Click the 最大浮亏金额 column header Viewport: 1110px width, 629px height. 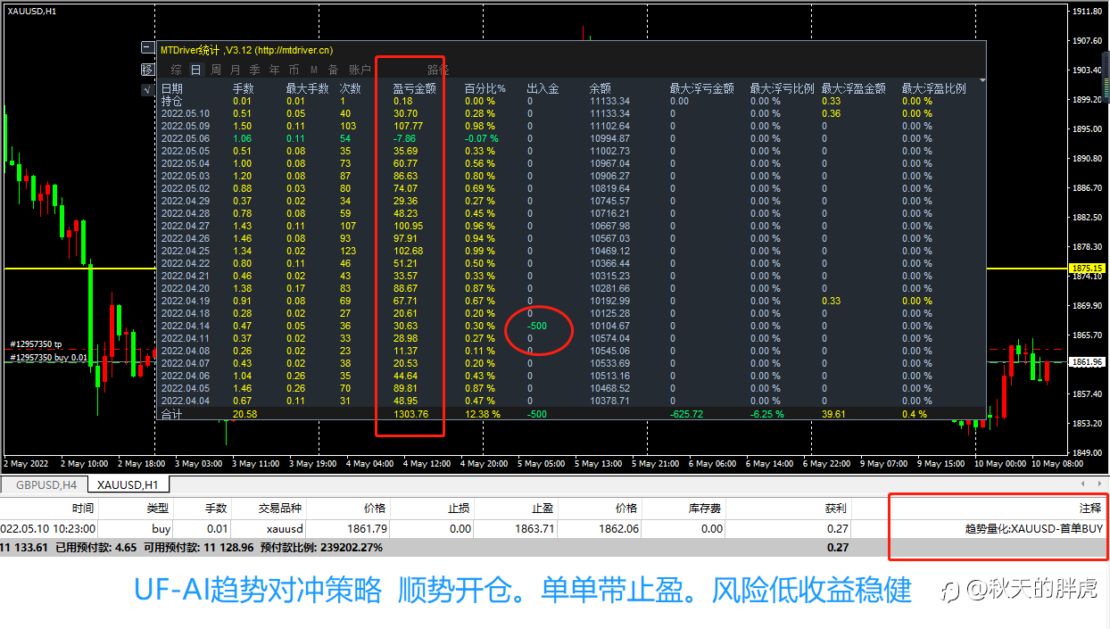click(x=702, y=89)
